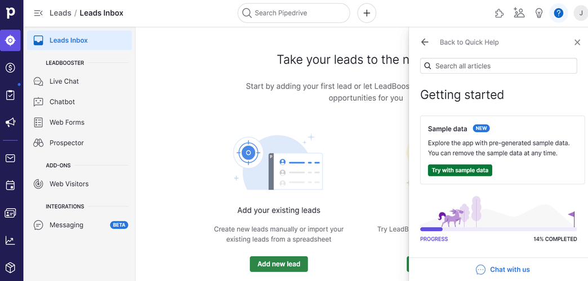588x281 pixels.
Task: Click the invite users icon
Action: [x=519, y=13]
